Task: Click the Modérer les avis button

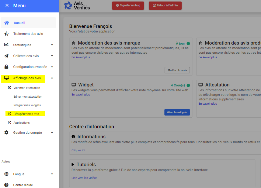Action: pos(177,70)
